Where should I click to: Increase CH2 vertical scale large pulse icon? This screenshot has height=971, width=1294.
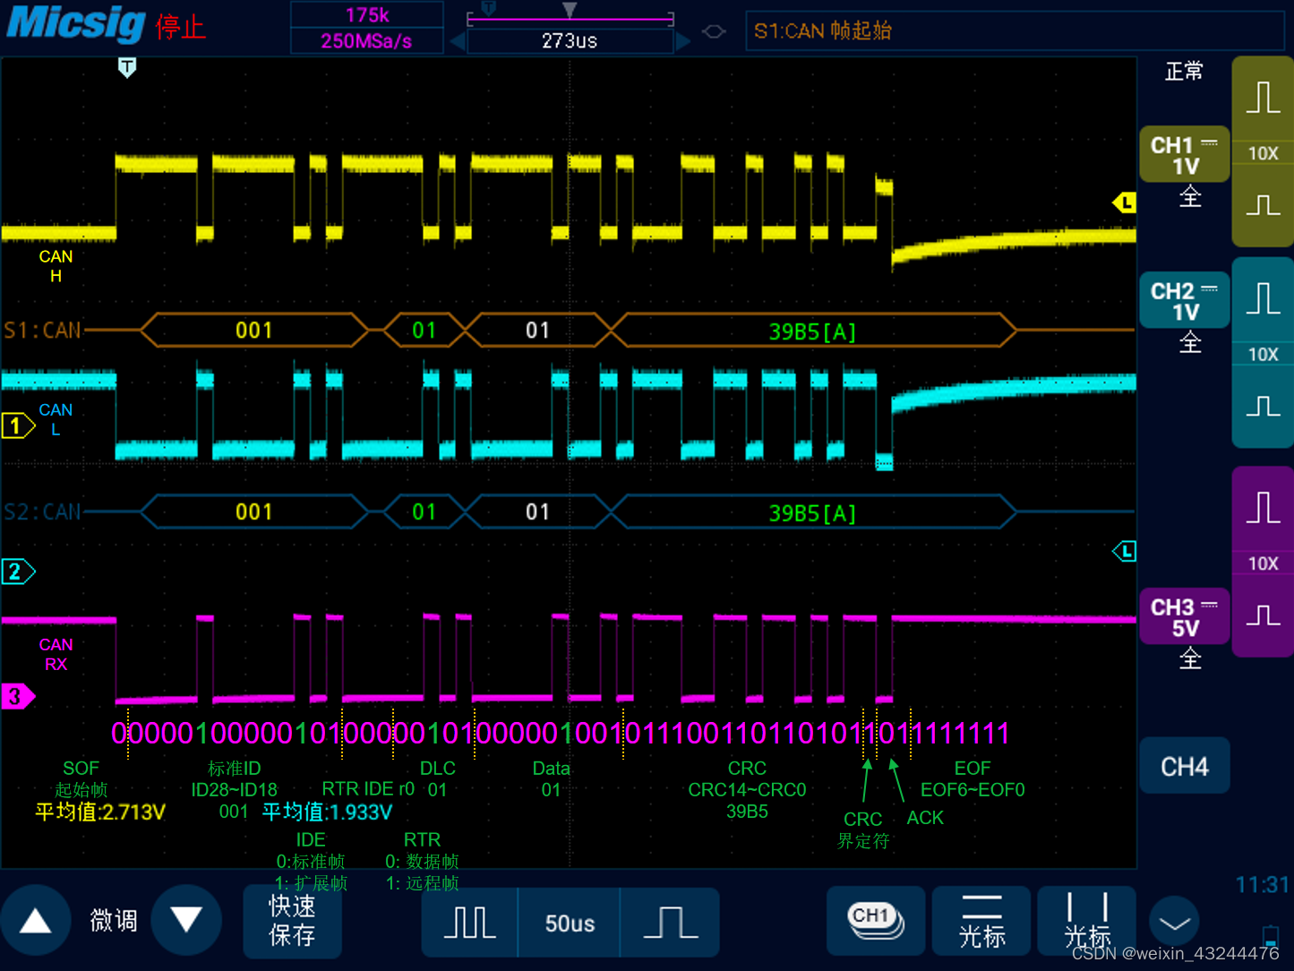[x=1263, y=297]
